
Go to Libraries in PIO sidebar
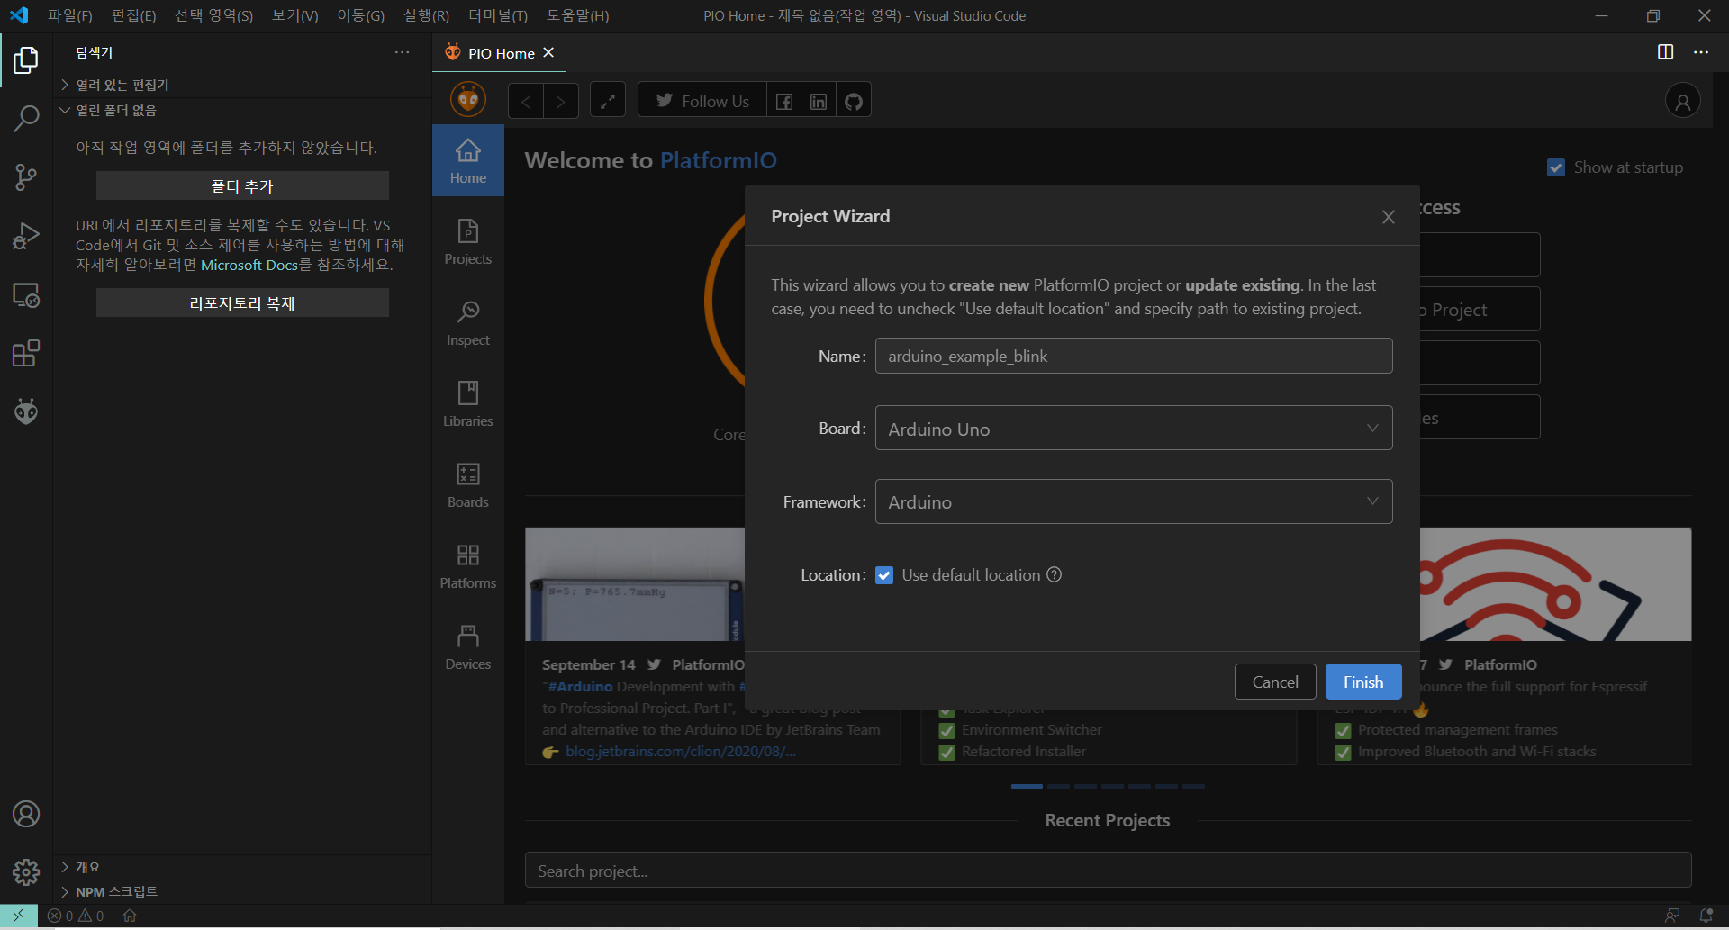[468, 403]
